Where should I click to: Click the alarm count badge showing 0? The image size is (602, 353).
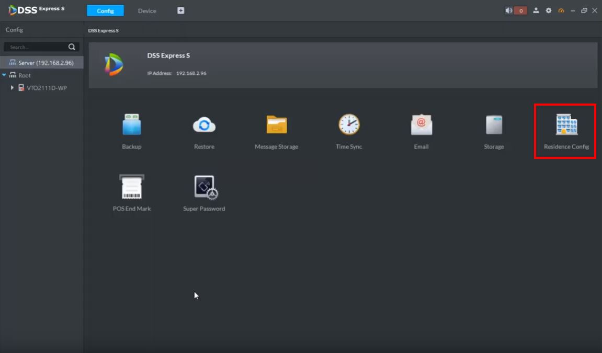click(x=520, y=11)
